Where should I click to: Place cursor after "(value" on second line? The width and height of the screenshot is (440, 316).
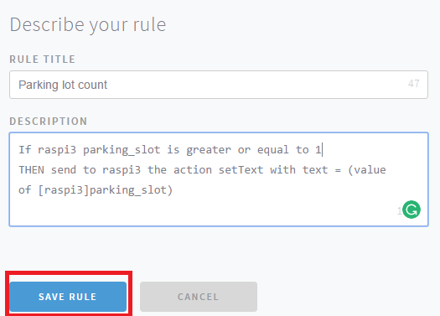pos(386,170)
